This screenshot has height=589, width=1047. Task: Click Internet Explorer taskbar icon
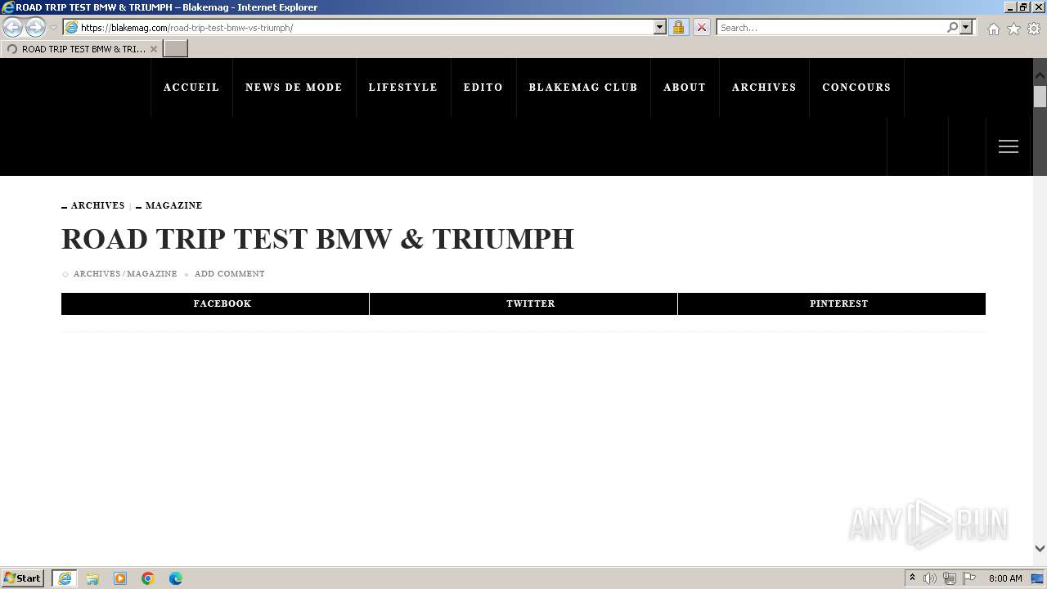tap(65, 578)
